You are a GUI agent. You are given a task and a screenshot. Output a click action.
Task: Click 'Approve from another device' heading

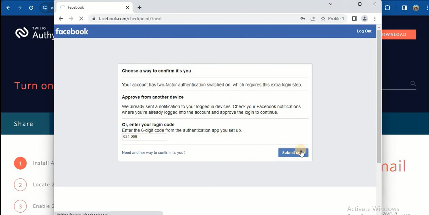(x=153, y=97)
